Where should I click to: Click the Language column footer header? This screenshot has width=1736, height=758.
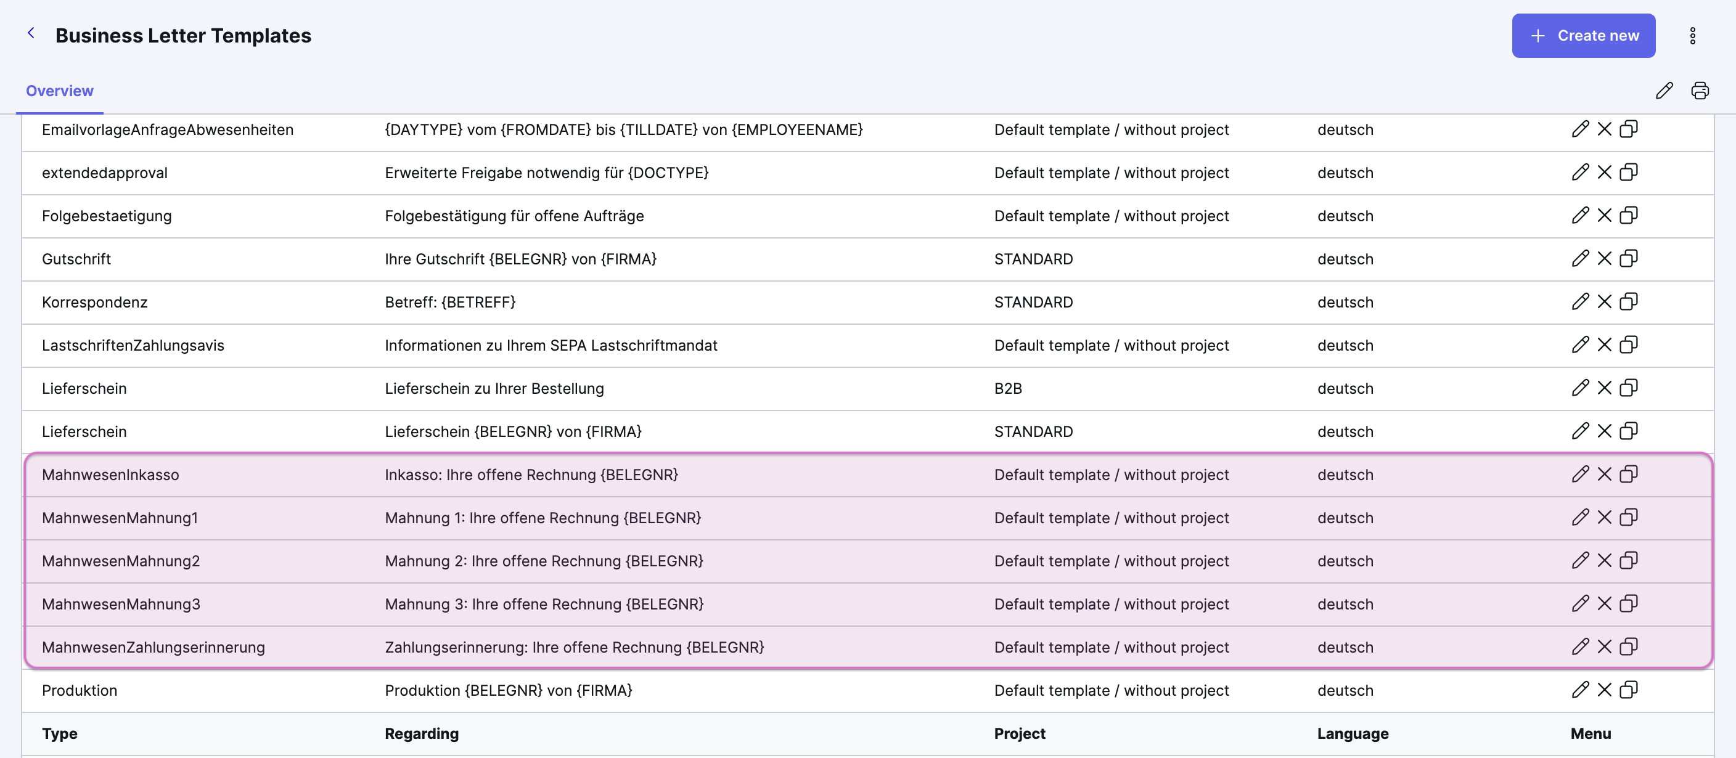1353,734
